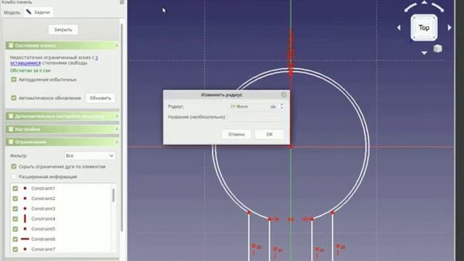Switch to the Задачи tab
This screenshot has height=261, width=464.
38,12
